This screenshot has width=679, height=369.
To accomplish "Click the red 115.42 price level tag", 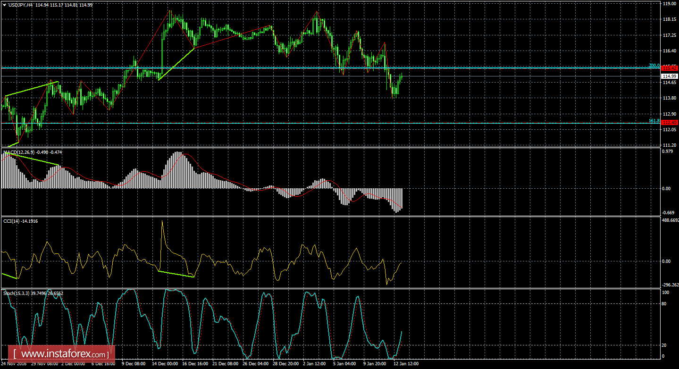I will click(x=670, y=68).
